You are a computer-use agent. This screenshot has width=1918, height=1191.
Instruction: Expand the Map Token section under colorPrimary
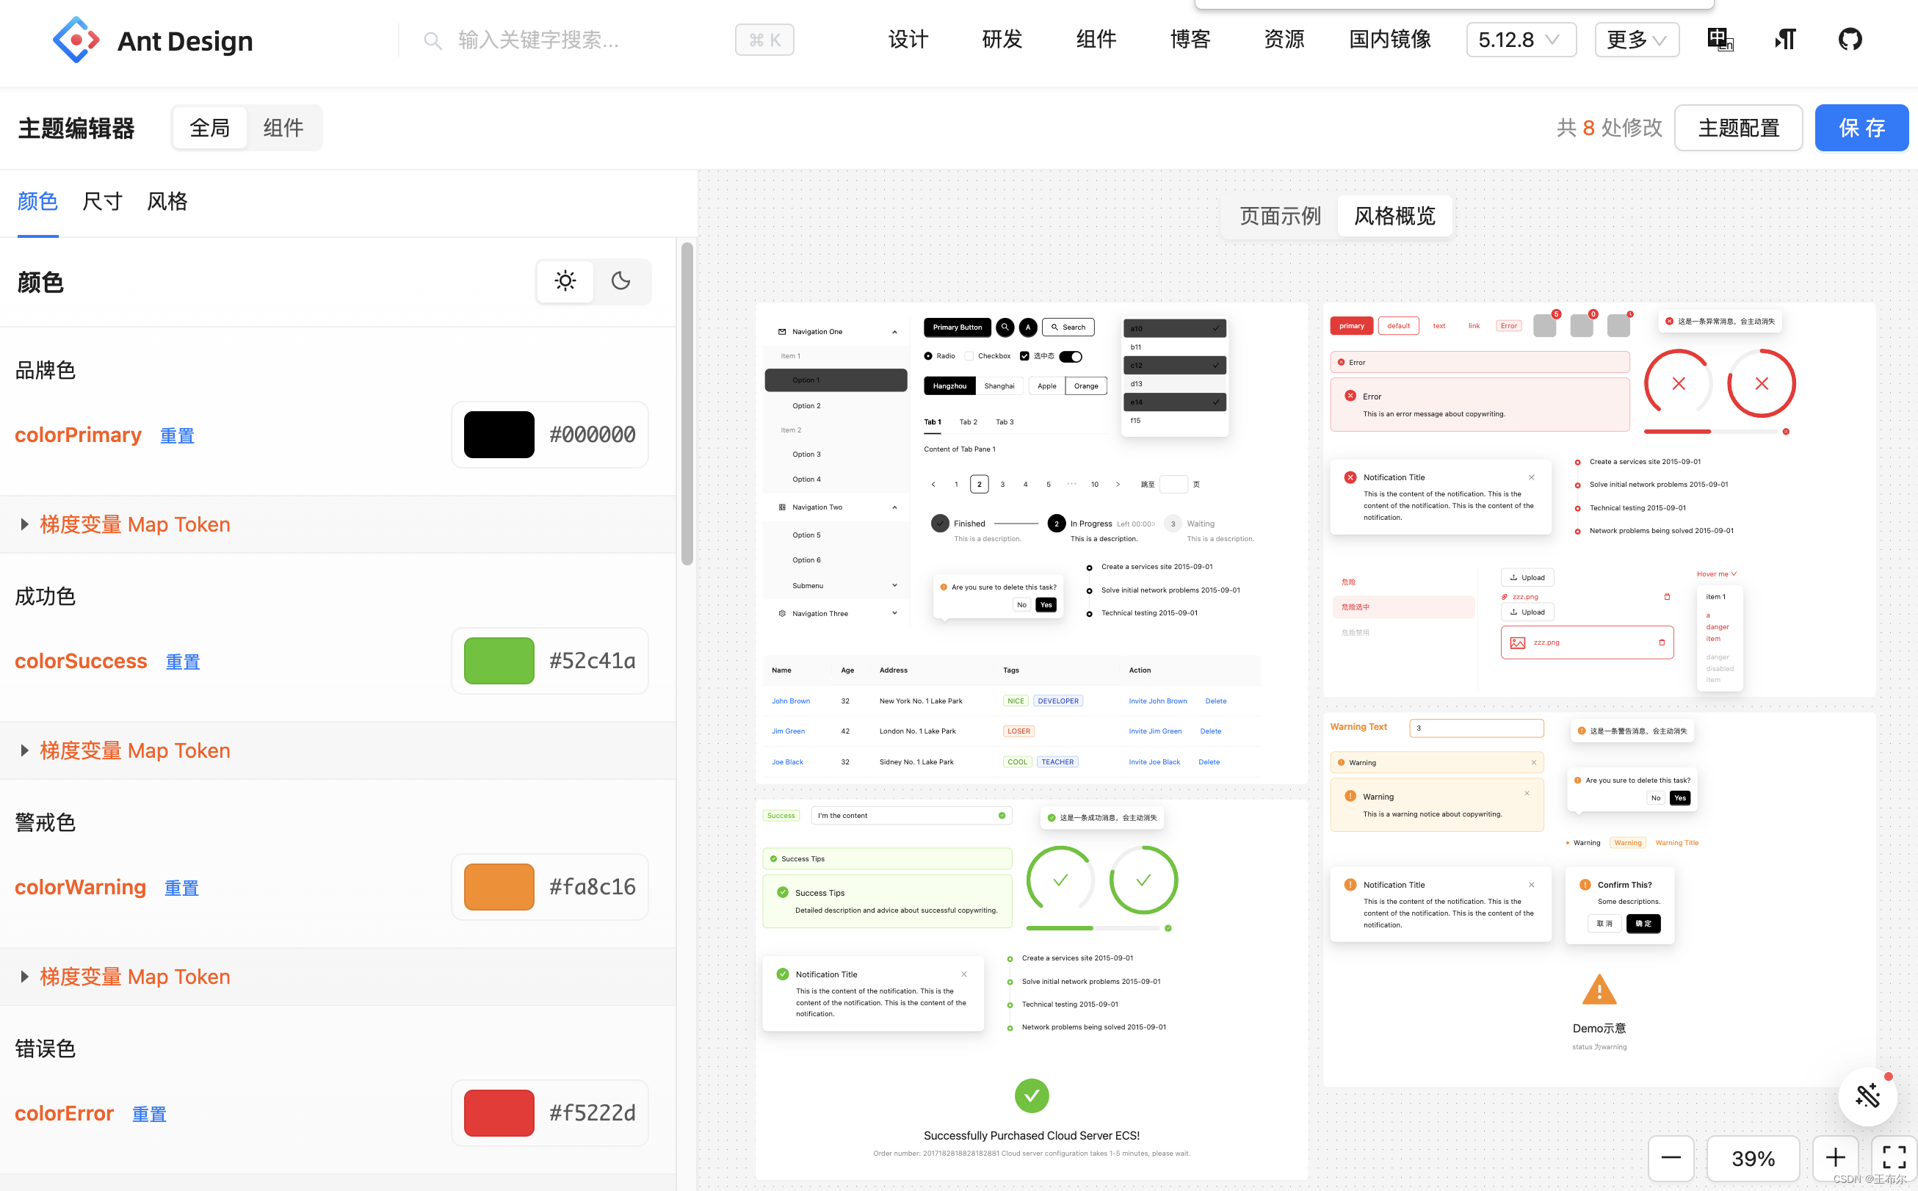[x=134, y=524]
